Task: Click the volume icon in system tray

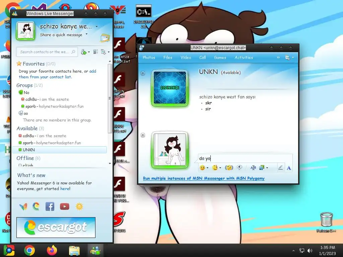Action: click(310, 251)
